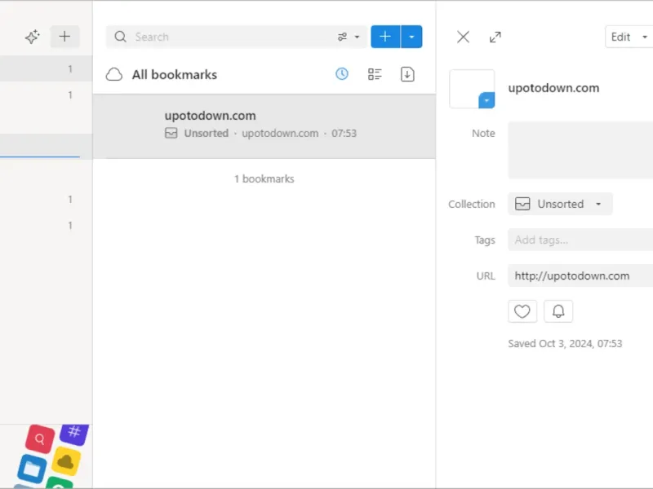Viewport: 653px width, 489px height.
Task: Click the red search app icon
Action: coord(40,439)
